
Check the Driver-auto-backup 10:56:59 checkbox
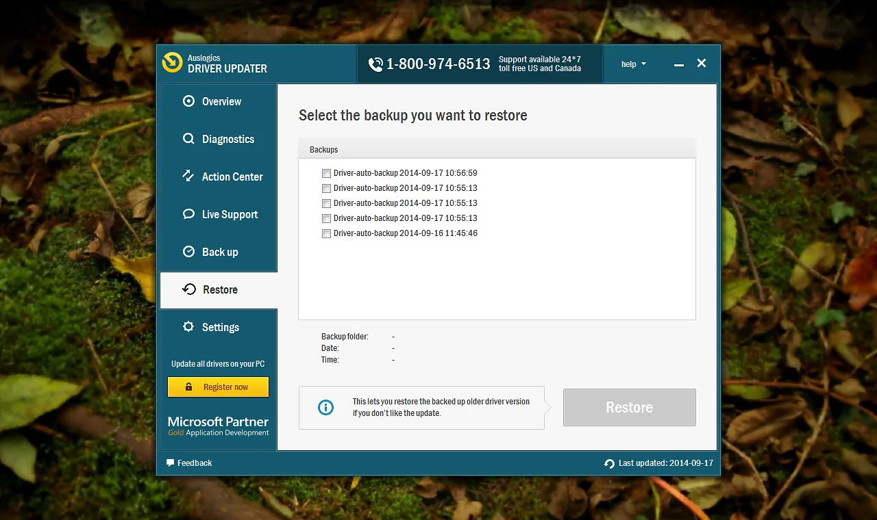[327, 174]
